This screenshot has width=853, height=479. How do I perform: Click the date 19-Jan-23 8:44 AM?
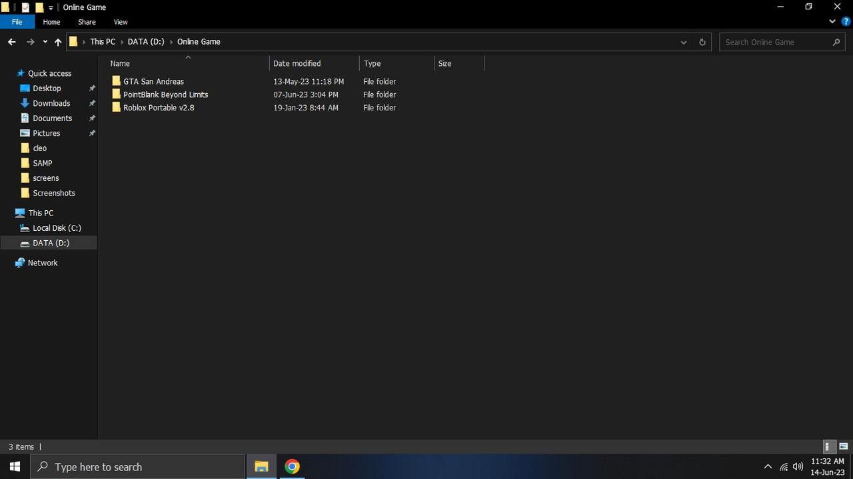(x=306, y=108)
